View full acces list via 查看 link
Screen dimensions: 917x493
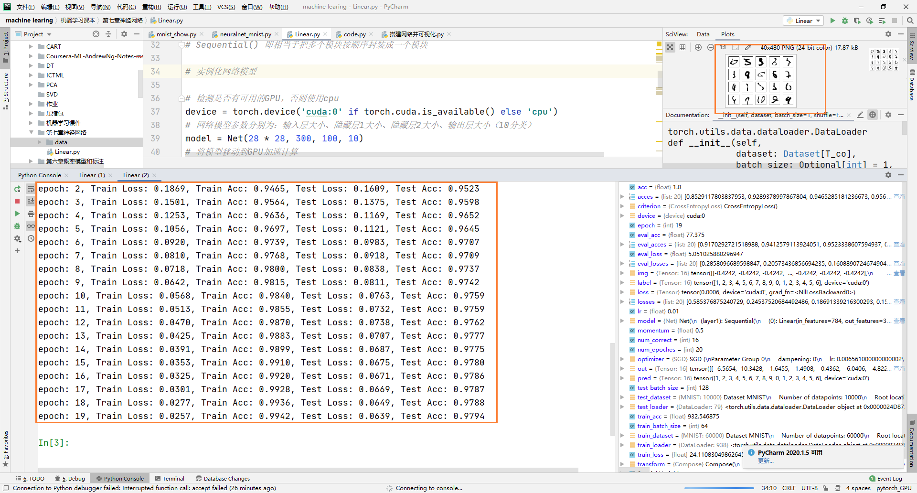[x=899, y=196]
